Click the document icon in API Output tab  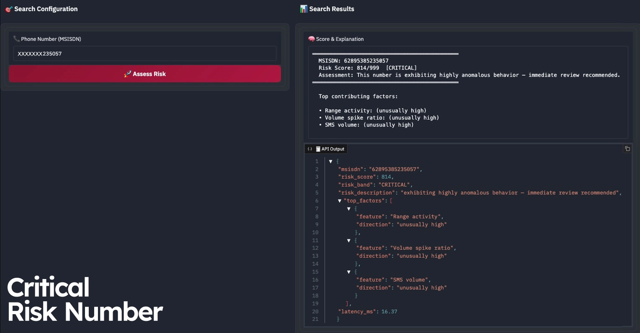pos(318,149)
